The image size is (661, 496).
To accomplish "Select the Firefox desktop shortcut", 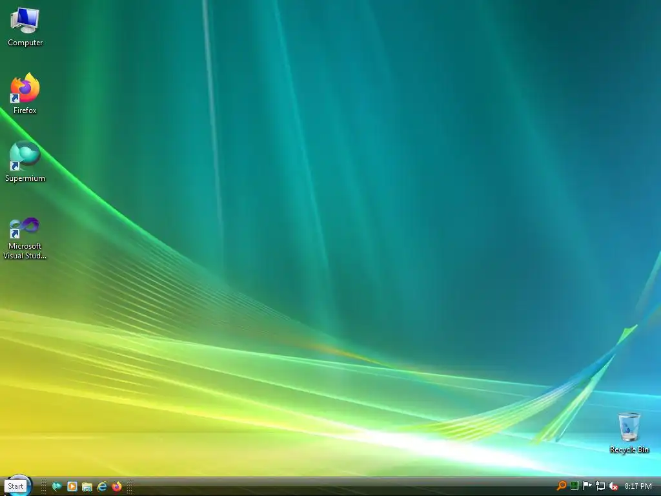I will point(25,94).
